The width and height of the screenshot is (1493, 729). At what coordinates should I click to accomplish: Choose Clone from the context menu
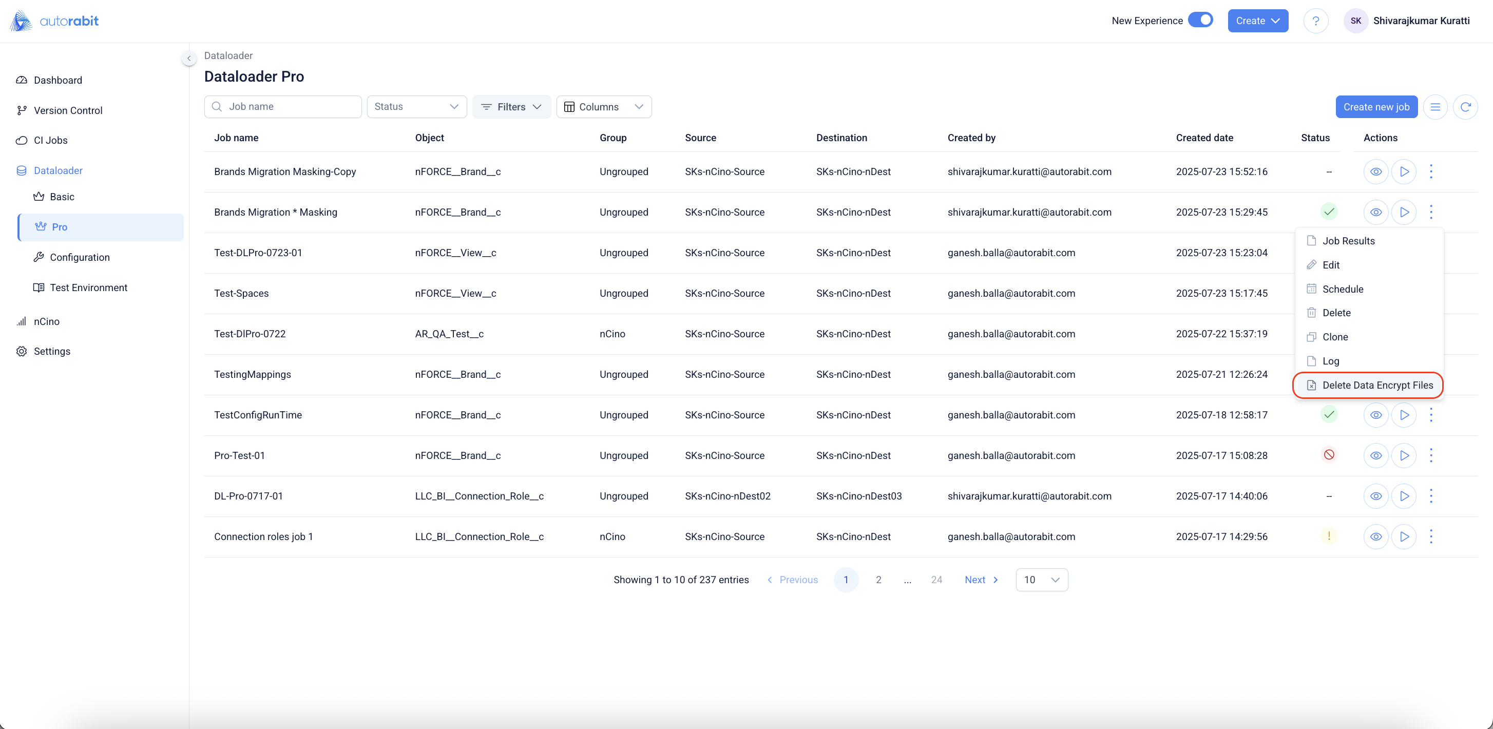coord(1335,337)
